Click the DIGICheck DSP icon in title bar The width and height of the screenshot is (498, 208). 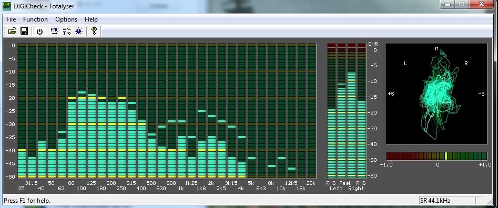coord(7,6)
